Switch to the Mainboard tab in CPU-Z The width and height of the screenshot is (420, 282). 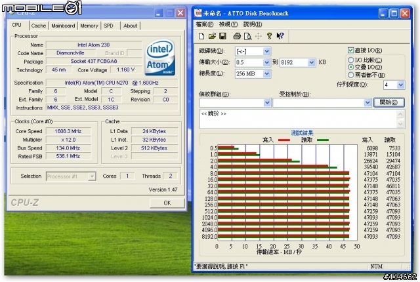click(63, 26)
